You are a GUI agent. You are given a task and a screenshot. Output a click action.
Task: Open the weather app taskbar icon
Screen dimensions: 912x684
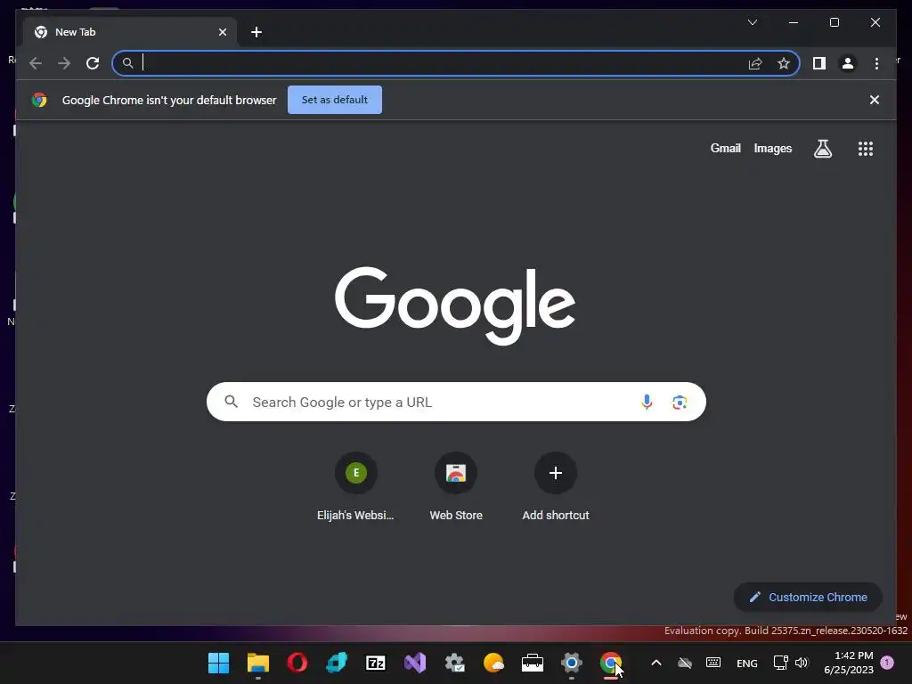pyautogui.click(x=493, y=663)
